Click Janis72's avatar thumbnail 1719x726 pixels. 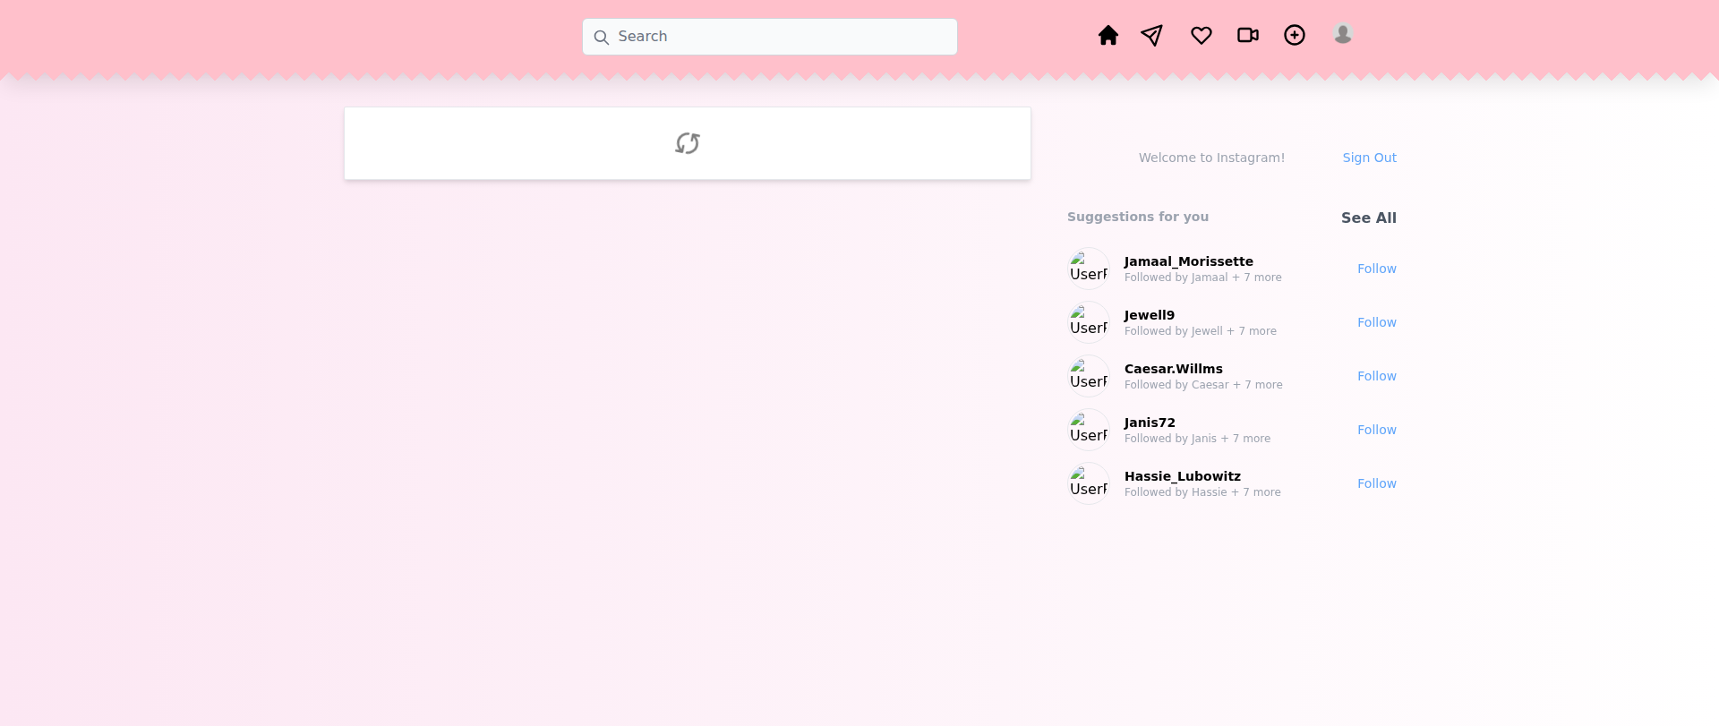click(1089, 430)
